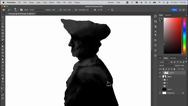Toggle lock transparent pixels
Image resolution: width=188 pixels, height=106 pixels.
point(163,69)
